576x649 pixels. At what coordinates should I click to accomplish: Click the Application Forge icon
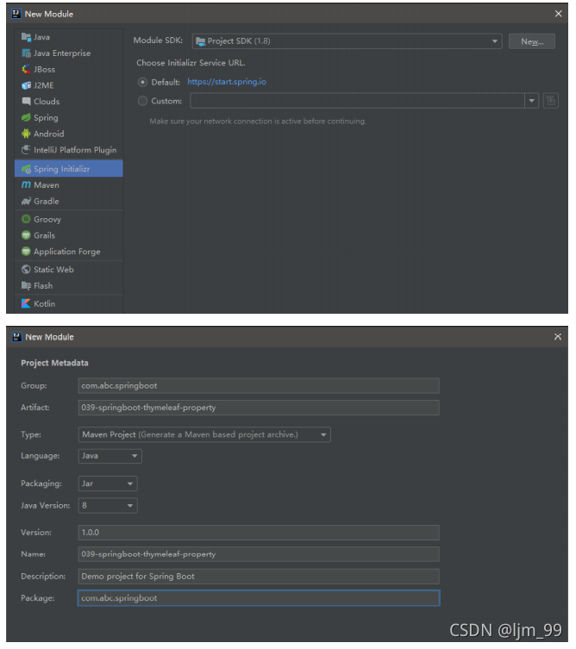coord(26,252)
